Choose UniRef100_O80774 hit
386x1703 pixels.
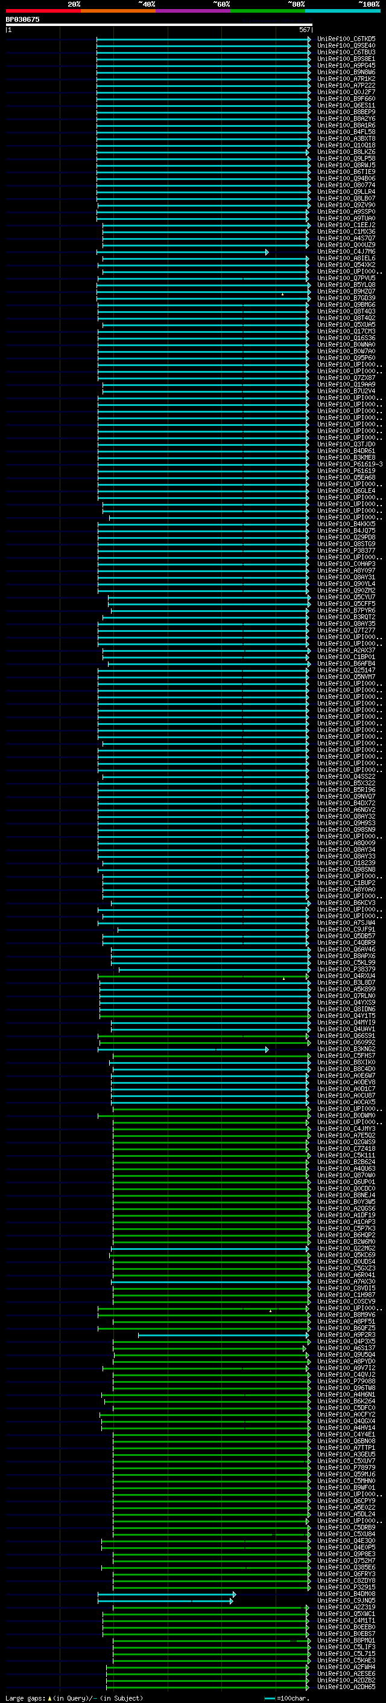(x=346, y=185)
